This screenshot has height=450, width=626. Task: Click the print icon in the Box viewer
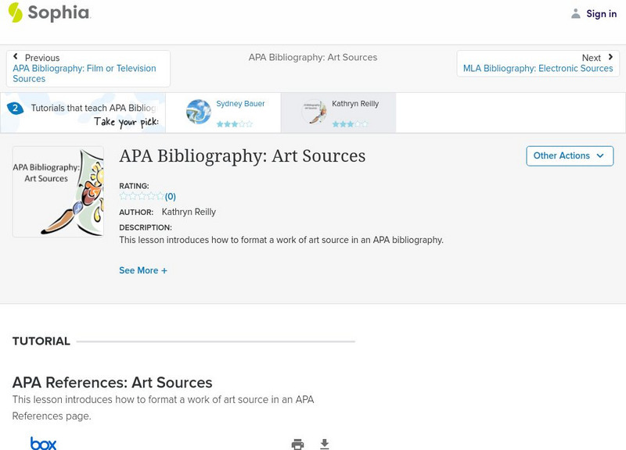tap(297, 444)
